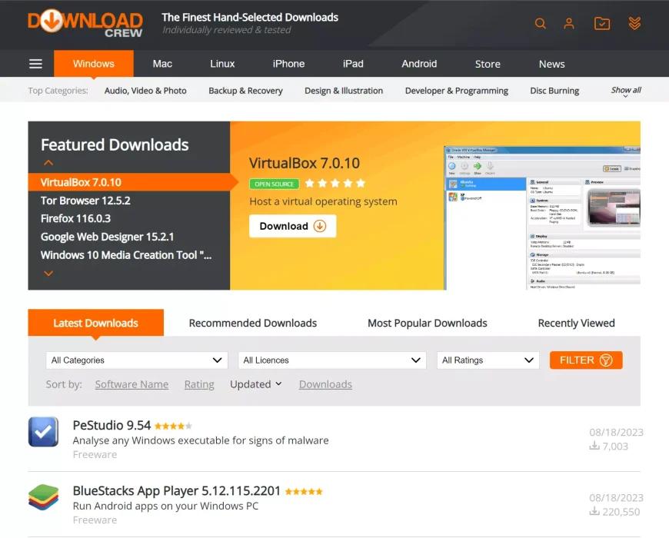Open the BlueStacks app icon
Viewport: 669px width, 538px height.
pyautogui.click(x=44, y=497)
